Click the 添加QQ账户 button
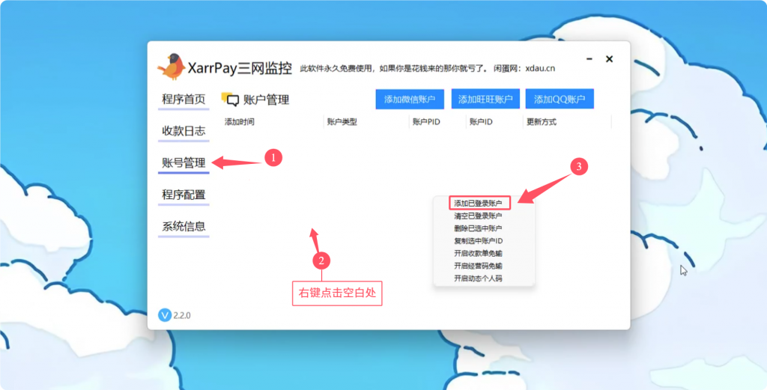 (x=560, y=100)
